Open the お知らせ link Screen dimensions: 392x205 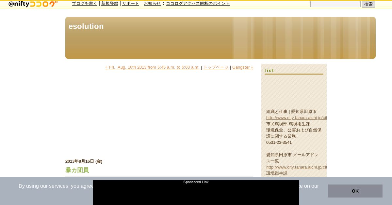click(x=152, y=4)
